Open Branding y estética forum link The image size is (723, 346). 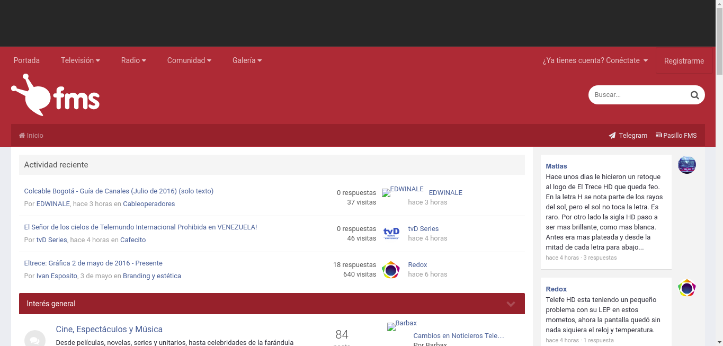[x=152, y=276]
